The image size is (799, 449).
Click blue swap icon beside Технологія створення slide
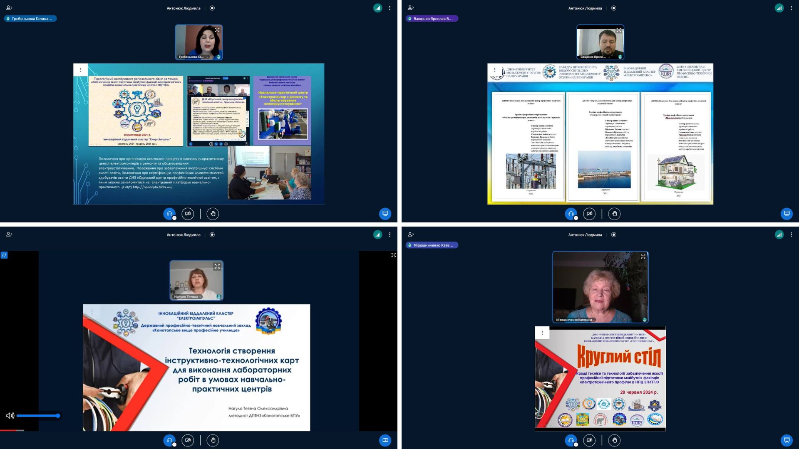point(4,255)
